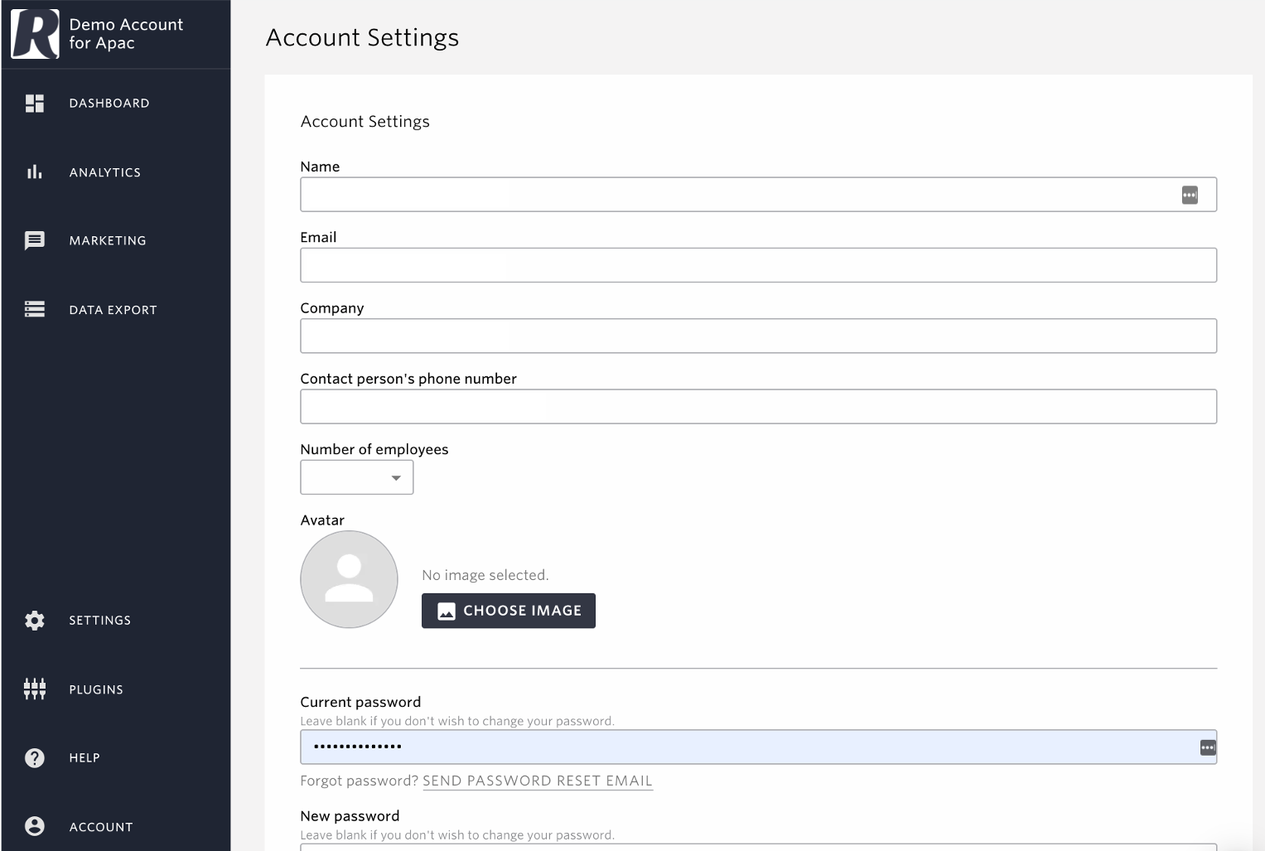Click the password manager icon in Name field

pyautogui.click(x=1190, y=195)
